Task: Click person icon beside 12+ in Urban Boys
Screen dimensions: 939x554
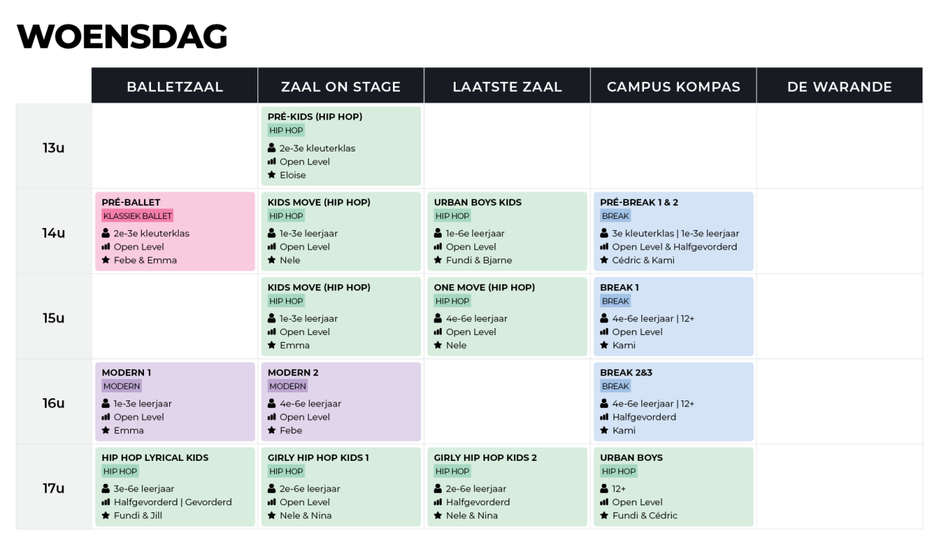Action: pos(604,489)
